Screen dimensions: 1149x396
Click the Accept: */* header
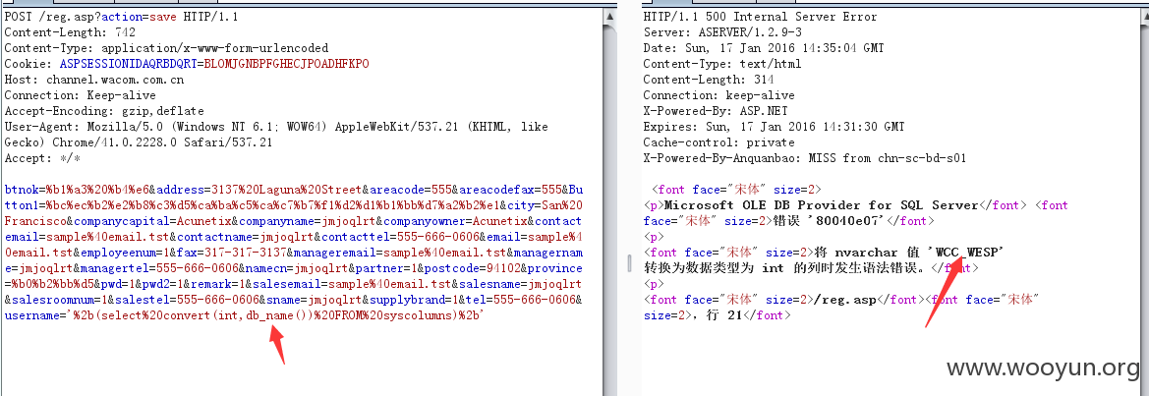[42, 158]
